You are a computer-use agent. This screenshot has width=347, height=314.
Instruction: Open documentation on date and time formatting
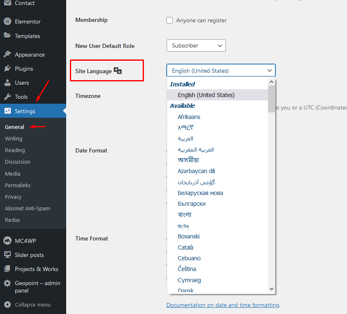[x=223, y=305]
